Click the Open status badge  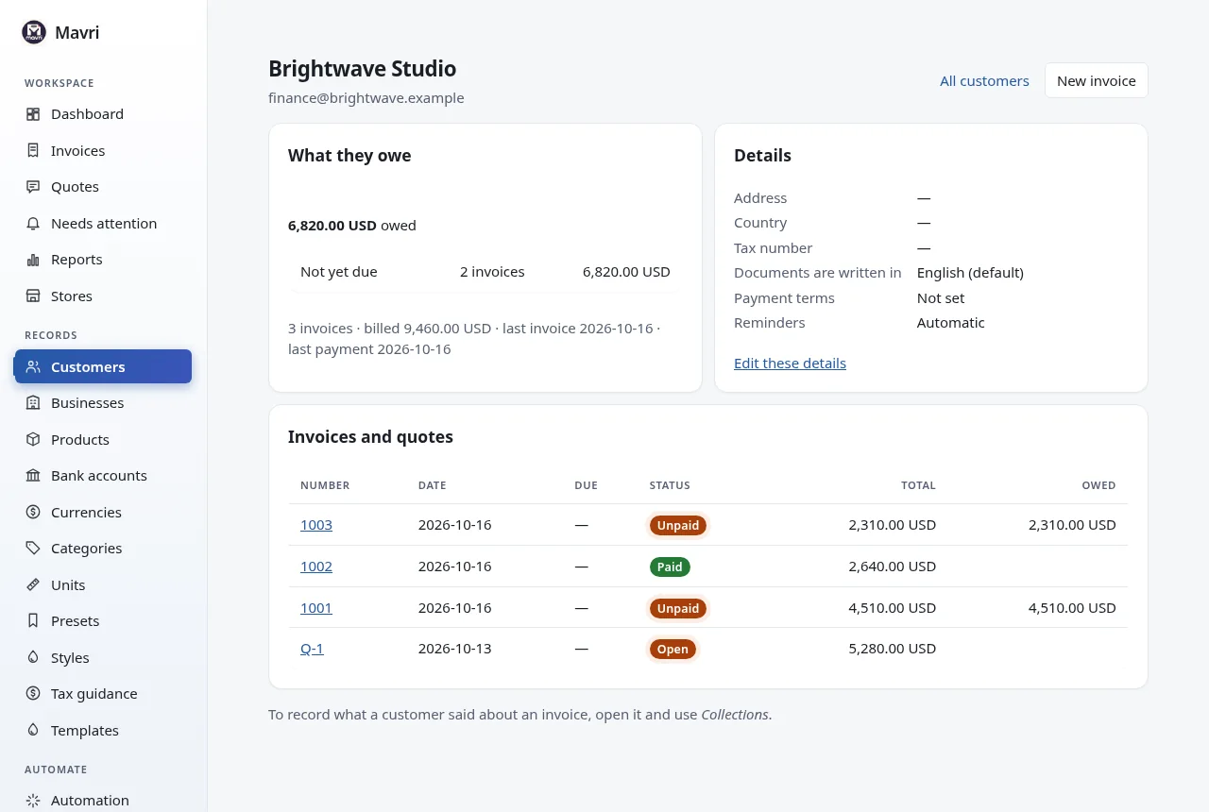tap(673, 649)
